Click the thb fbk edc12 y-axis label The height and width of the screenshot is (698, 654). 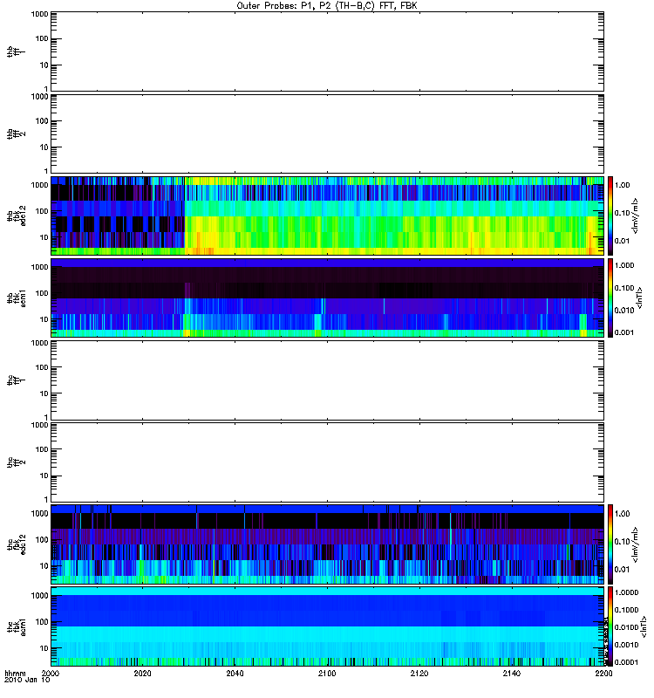tap(16, 216)
